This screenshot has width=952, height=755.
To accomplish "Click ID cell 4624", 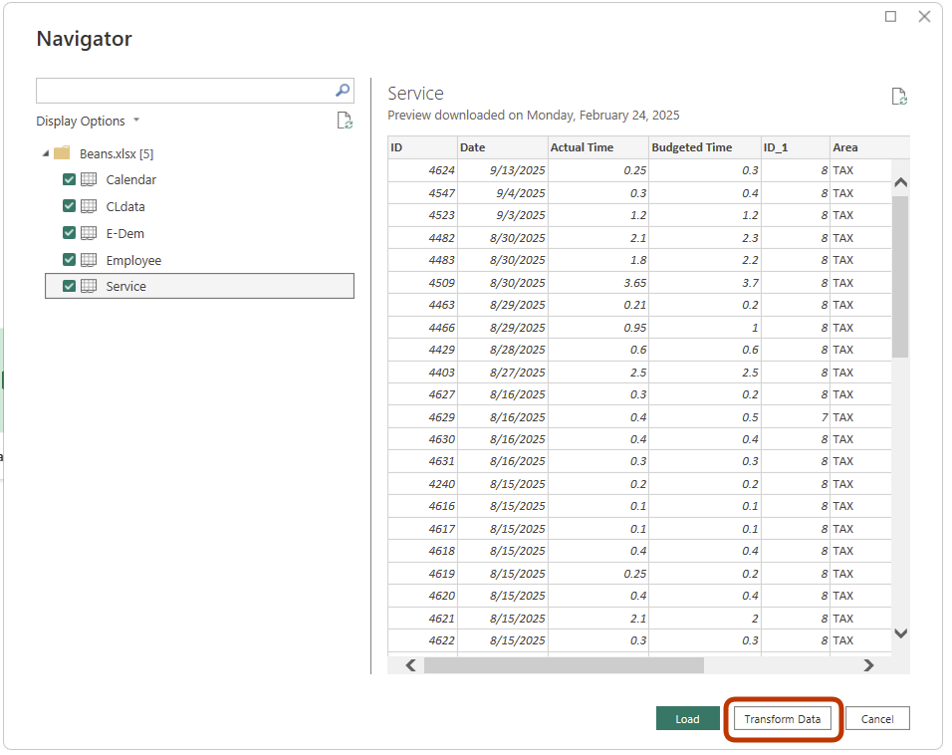I will click(x=422, y=170).
